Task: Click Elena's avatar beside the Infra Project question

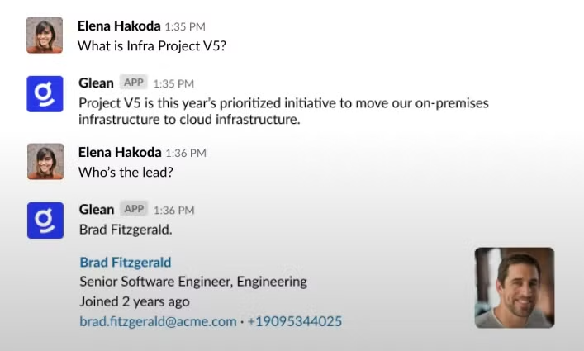Action: (x=45, y=36)
